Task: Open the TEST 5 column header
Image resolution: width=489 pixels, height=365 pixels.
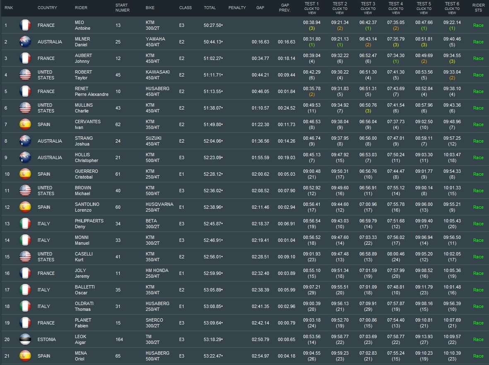Action: (x=424, y=8)
